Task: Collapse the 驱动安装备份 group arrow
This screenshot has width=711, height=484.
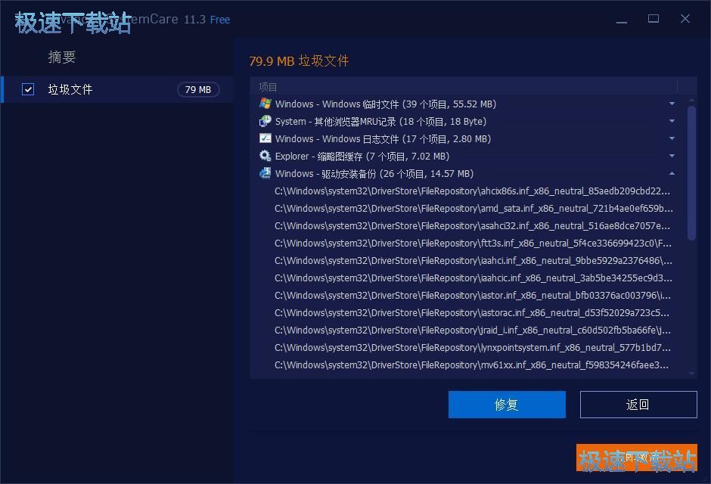Action: pyautogui.click(x=672, y=173)
